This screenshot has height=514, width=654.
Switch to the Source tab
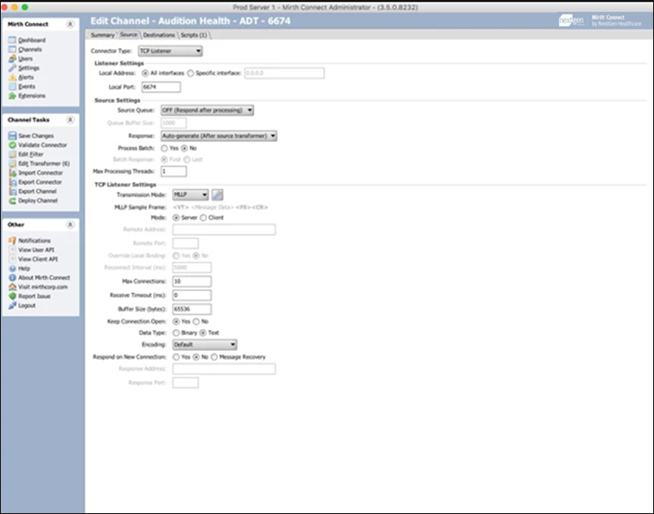click(129, 35)
